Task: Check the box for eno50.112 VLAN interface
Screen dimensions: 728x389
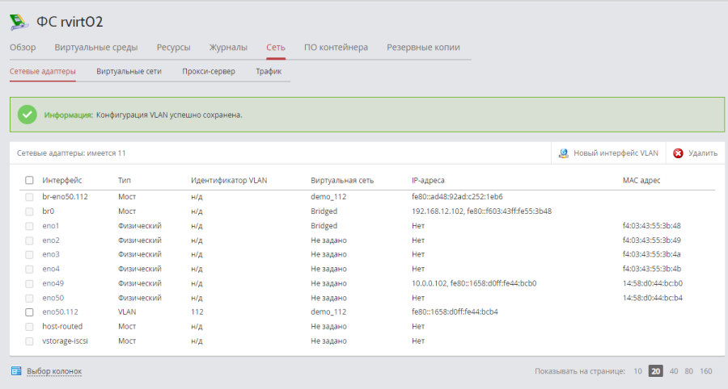Action: pyautogui.click(x=29, y=312)
